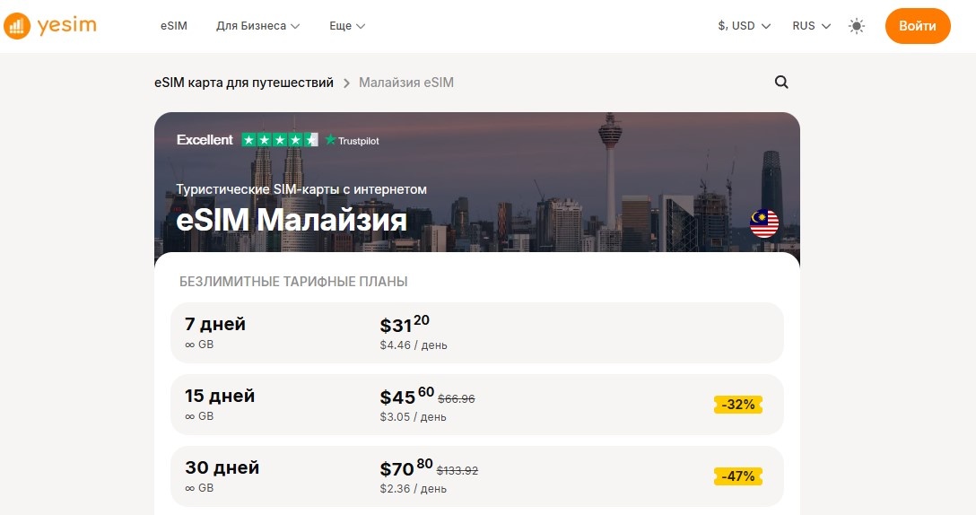Click the Malaysia flag icon
Screen dimensions: 976x515
[764, 223]
